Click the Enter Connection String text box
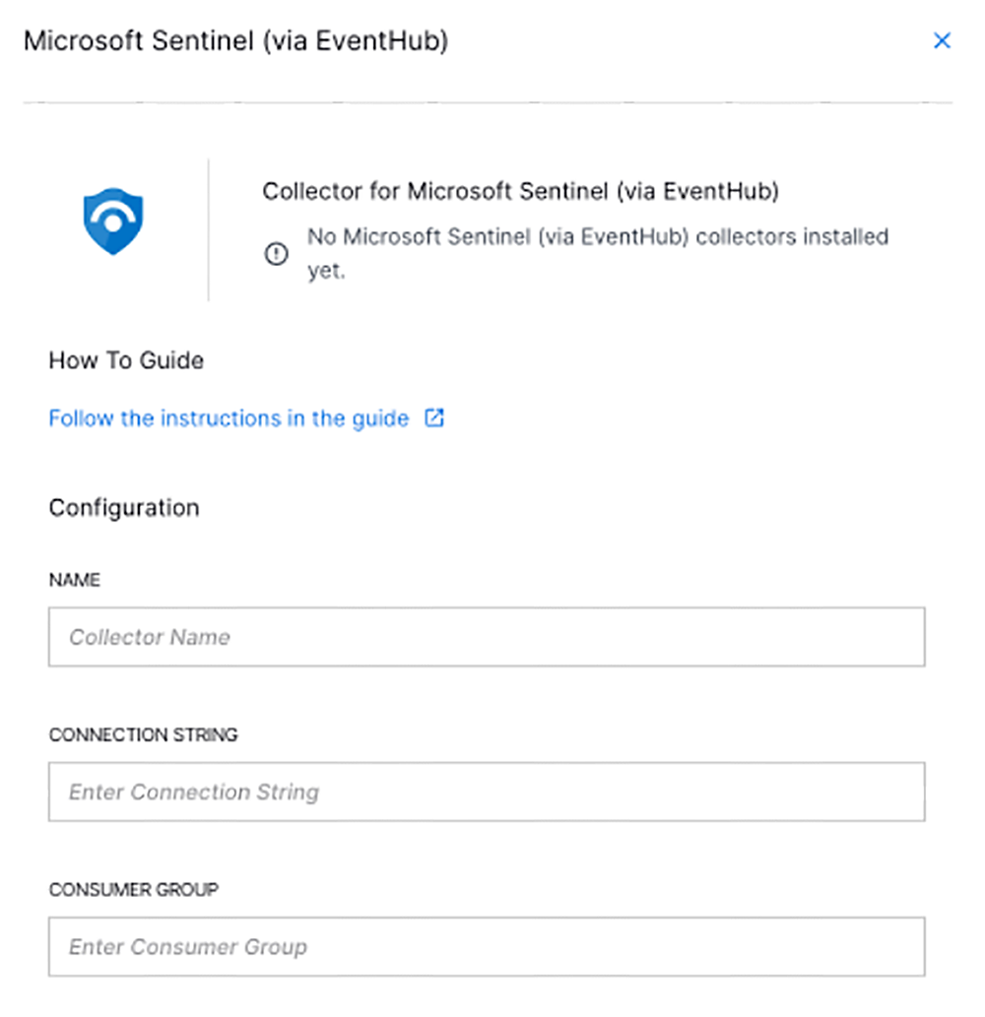This screenshot has height=1017, width=985. point(487,792)
